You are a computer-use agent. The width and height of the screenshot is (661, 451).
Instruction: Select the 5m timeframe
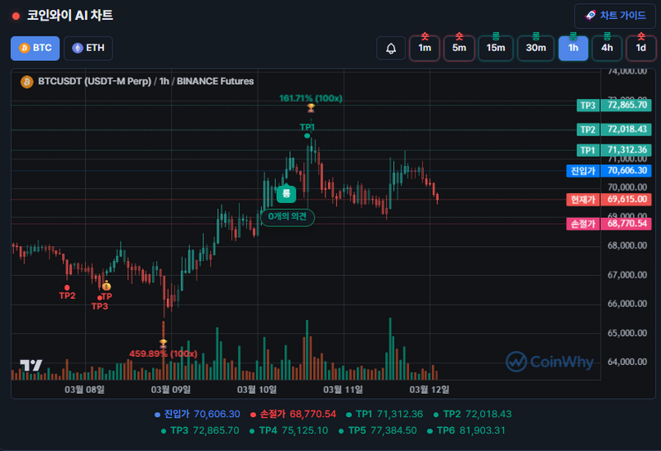(x=459, y=48)
